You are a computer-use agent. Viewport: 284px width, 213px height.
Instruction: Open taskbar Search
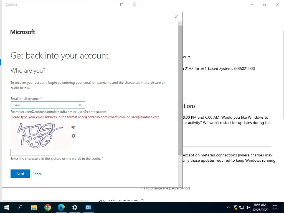click(20, 207)
